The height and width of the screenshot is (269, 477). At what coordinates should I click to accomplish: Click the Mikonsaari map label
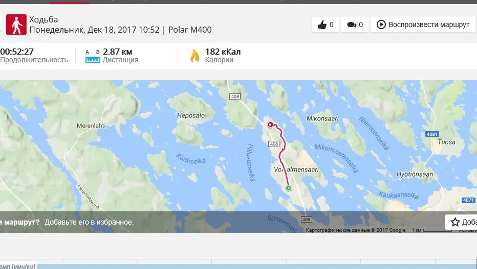[x=322, y=118]
